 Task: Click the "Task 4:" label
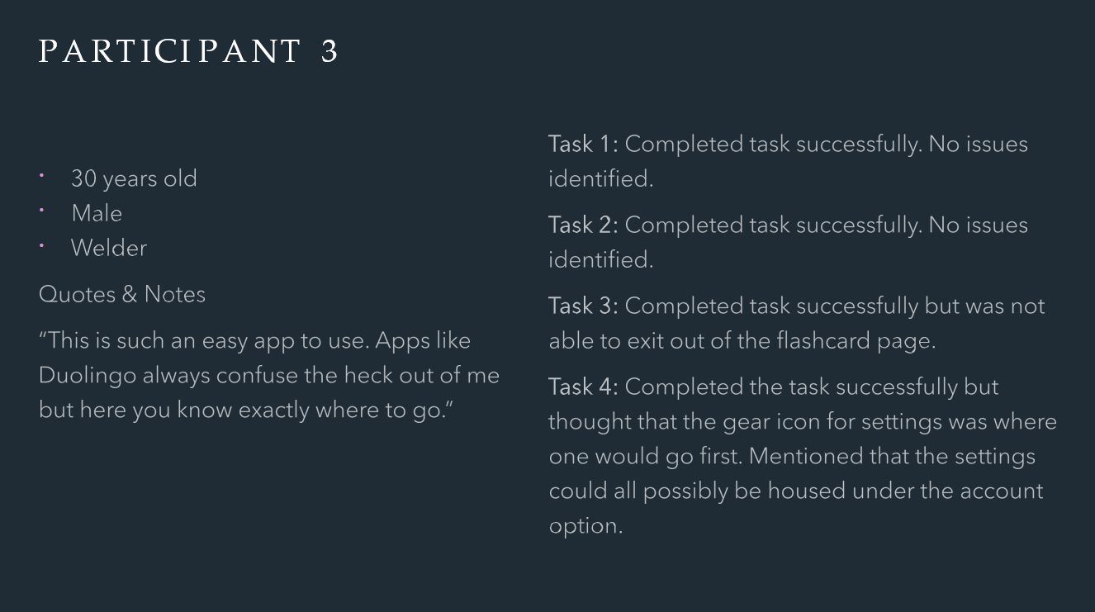click(x=583, y=387)
